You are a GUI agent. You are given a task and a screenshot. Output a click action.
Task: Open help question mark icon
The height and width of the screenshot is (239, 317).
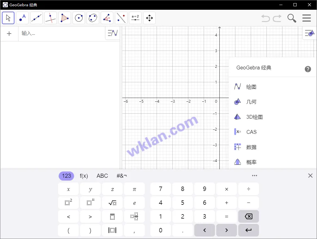[x=308, y=69]
